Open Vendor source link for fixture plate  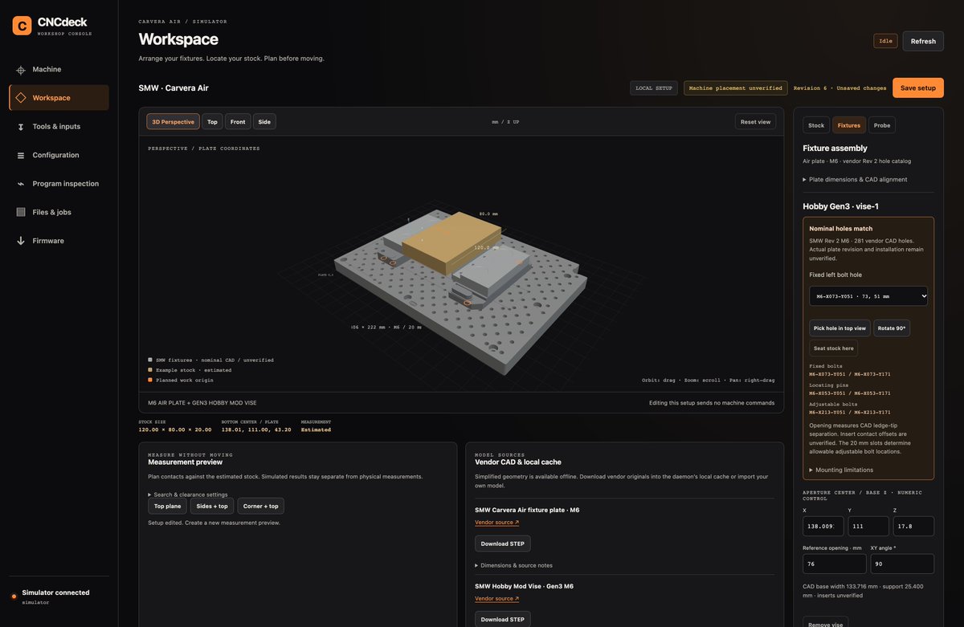[x=496, y=523]
